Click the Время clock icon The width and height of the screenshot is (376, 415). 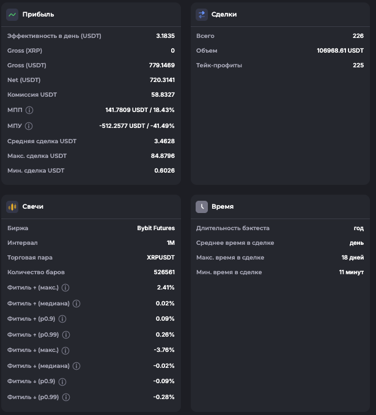[202, 207]
